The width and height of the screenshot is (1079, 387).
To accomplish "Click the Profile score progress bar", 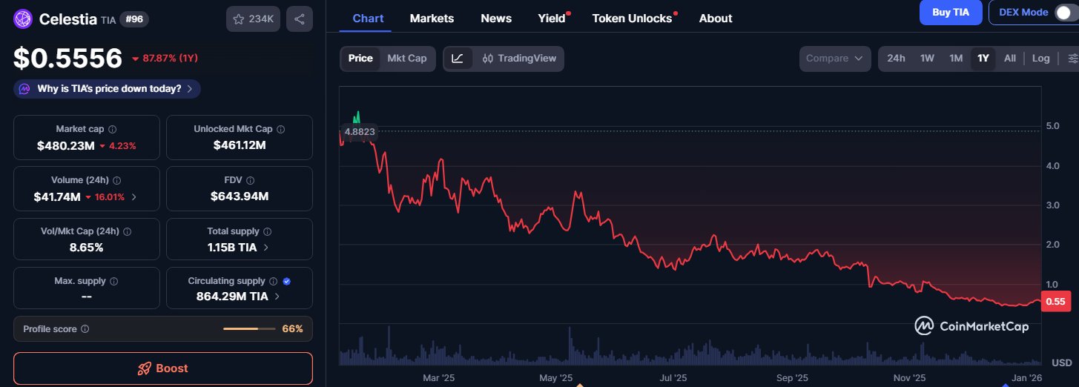I will click(x=248, y=328).
